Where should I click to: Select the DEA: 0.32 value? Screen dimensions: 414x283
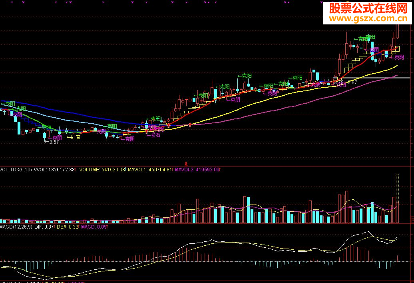point(68,227)
